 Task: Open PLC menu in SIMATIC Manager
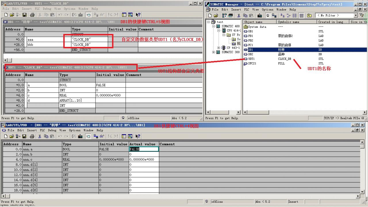click(246, 10)
